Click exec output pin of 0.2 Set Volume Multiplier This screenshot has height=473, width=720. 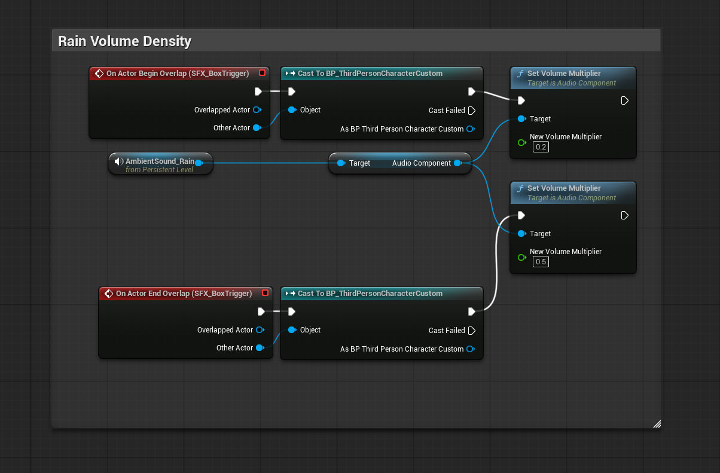click(x=624, y=100)
